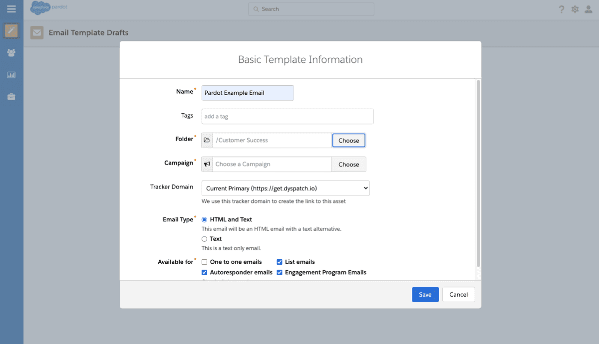Open the user account icon

(589, 9)
